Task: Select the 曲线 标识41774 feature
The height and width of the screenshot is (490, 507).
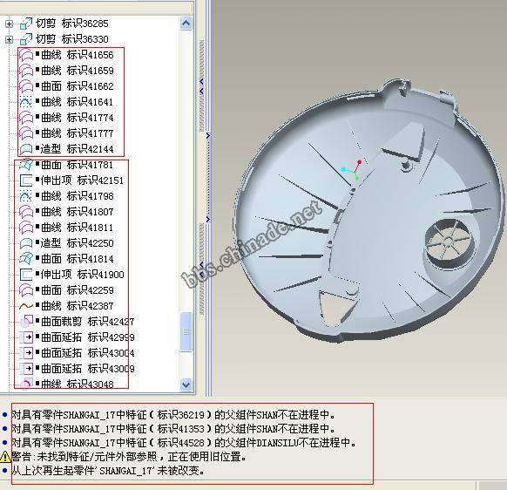Action: point(78,118)
